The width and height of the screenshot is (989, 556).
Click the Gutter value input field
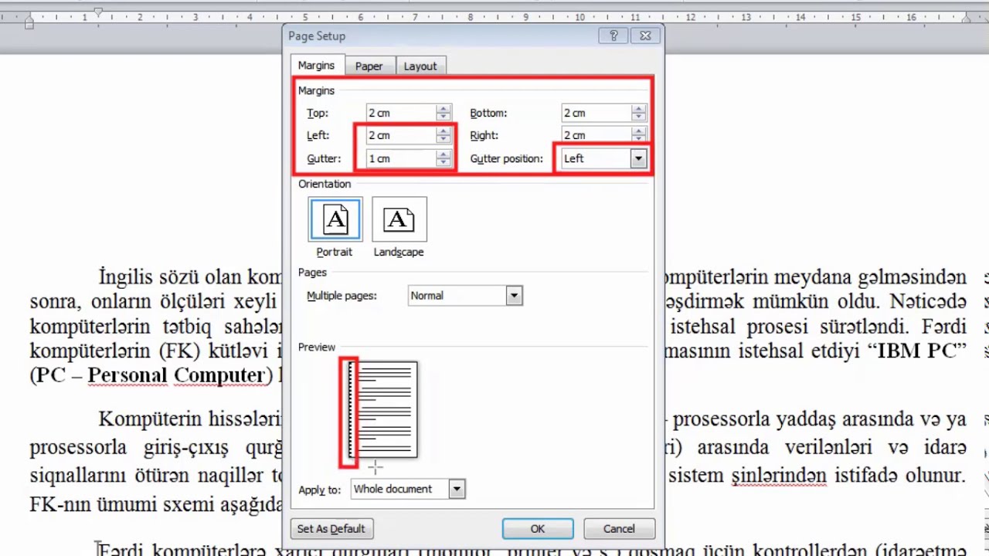click(x=401, y=158)
